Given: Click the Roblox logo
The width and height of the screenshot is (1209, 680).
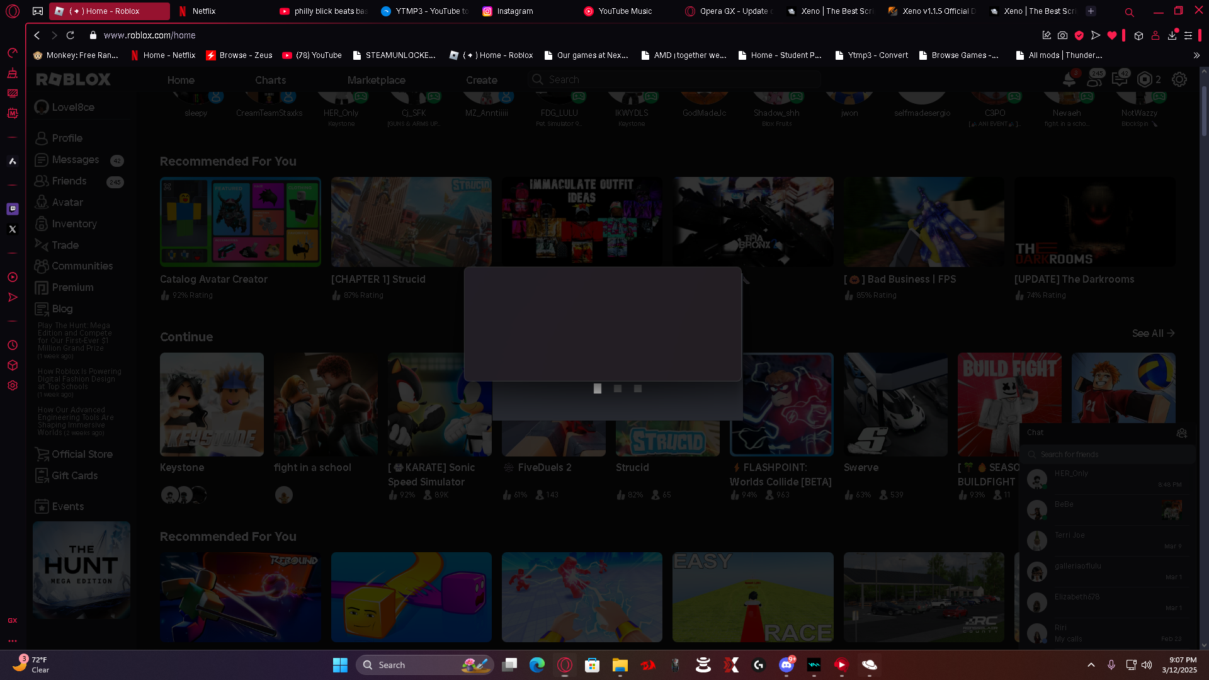Looking at the screenshot, I should click(x=74, y=79).
